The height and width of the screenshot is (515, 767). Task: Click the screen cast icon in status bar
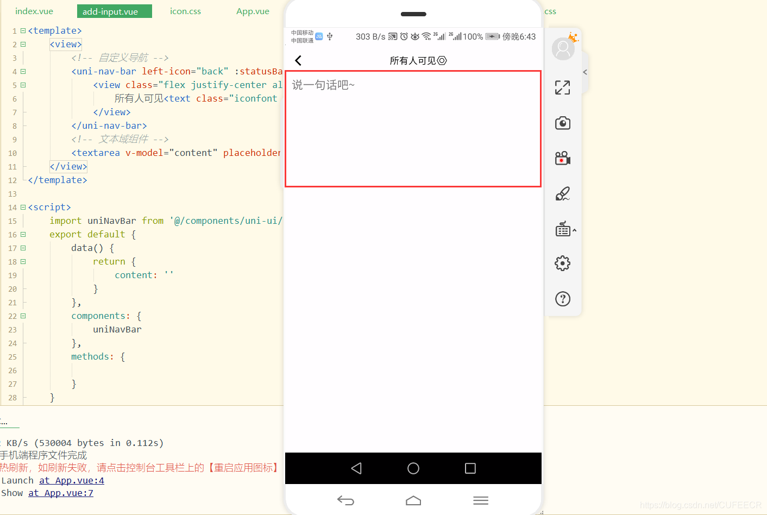click(x=393, y=36)
